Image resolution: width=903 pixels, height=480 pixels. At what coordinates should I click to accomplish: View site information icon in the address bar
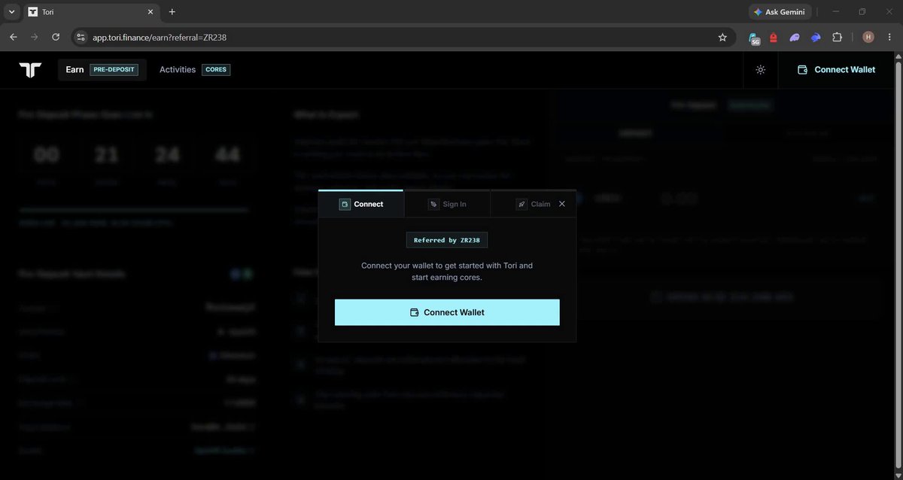point(81,37)
